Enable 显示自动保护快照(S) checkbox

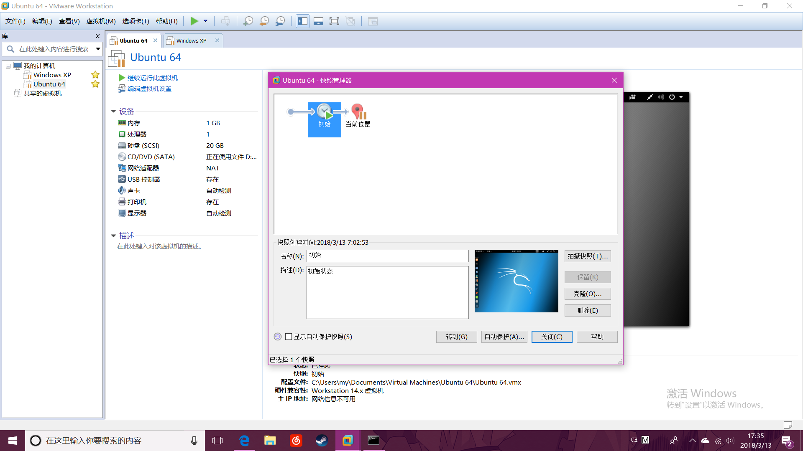tap(289, 337)
